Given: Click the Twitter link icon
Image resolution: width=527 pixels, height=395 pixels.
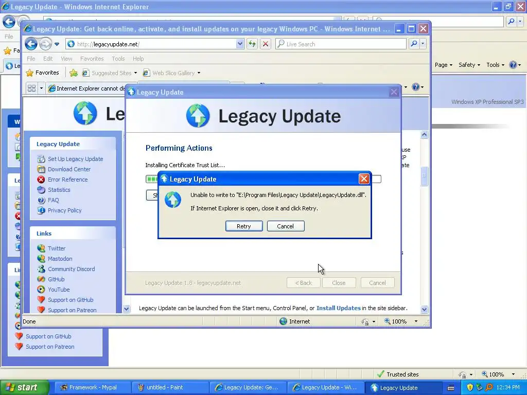Looking at the screenshot, I should 41,248.
